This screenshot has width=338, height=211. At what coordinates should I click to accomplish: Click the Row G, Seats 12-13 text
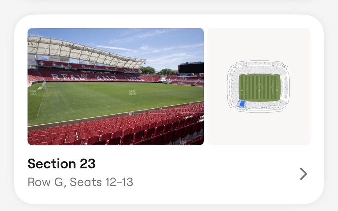(80, 182)
